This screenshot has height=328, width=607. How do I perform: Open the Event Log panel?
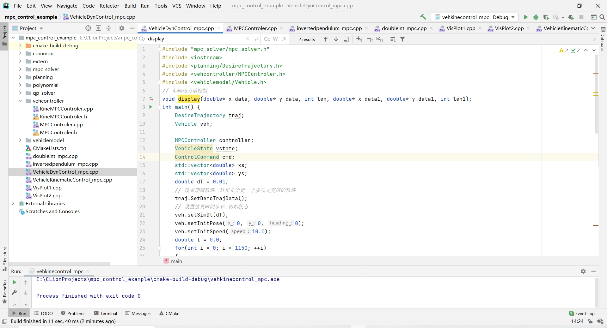pos(584,313)
